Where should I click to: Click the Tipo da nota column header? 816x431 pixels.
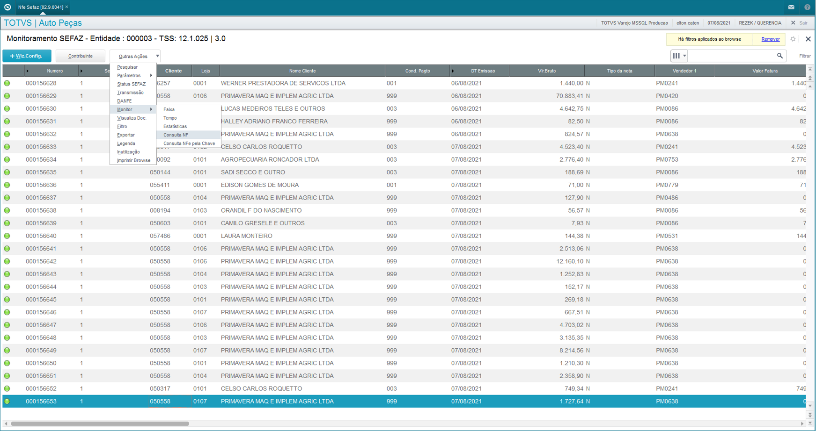(x=619, y=71)
